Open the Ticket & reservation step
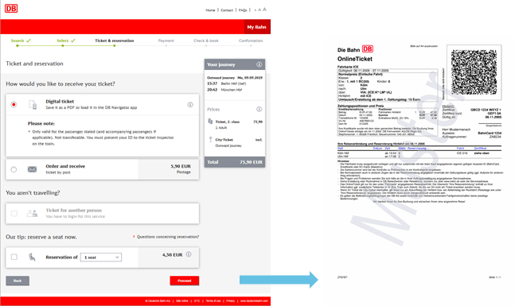The height and width of the screenshot is (306, 515). (115, 41)
